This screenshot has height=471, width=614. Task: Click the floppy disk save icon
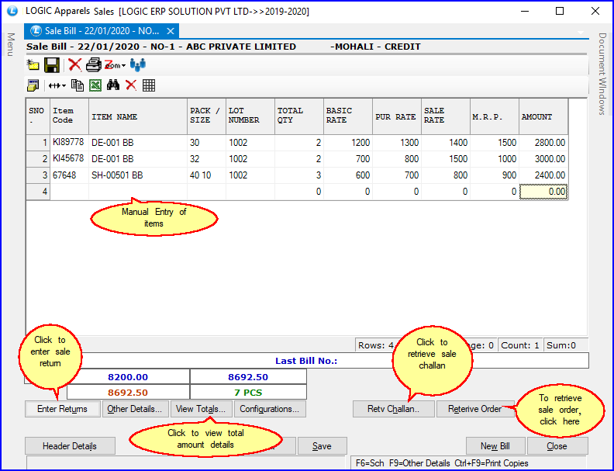pos(52,65)
